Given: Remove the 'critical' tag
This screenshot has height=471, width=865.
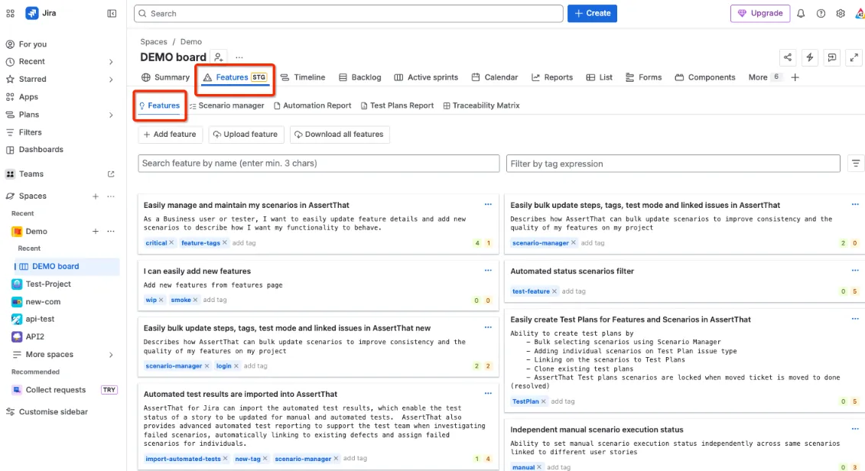Looking at the screenshot, I should tap(171, 242).
